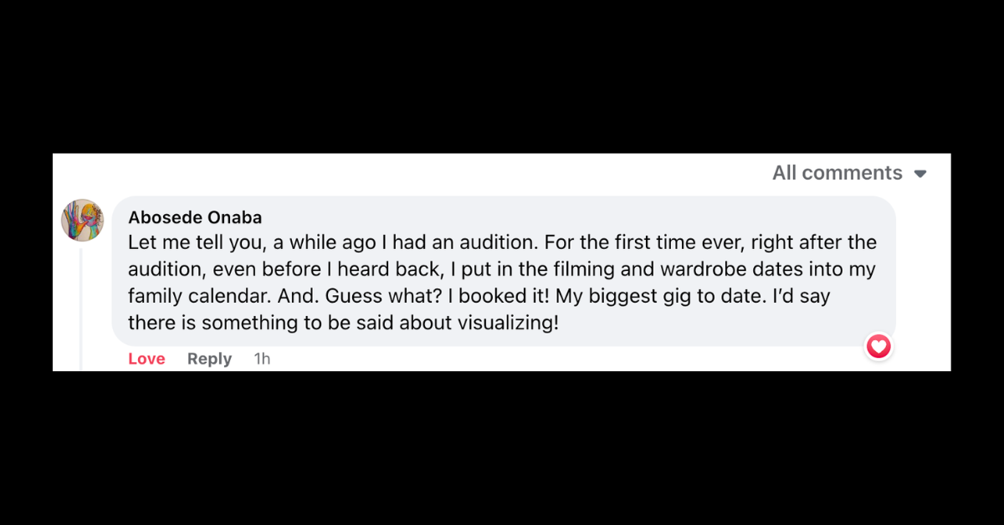Click "My biggest gig to date" text

click(x=657, y=296)
